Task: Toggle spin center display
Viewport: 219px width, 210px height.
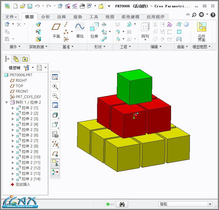Action: 55,172
